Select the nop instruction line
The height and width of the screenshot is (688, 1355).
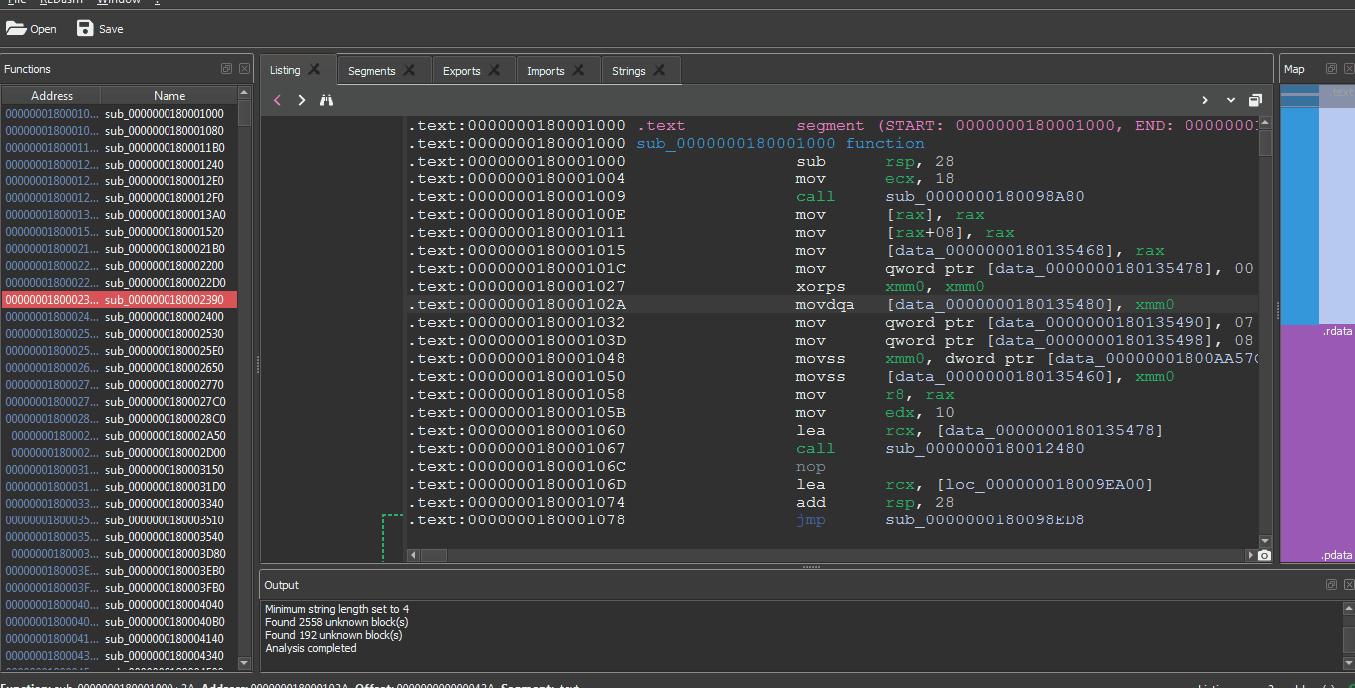(832, 466)
